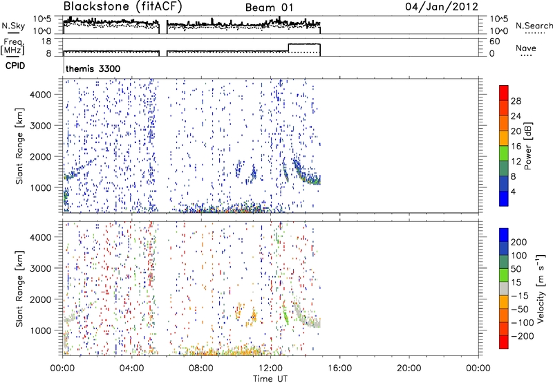Click the 'Power [dB]' color bar label
The image size is (553, 383).
[x=527, y=146]
